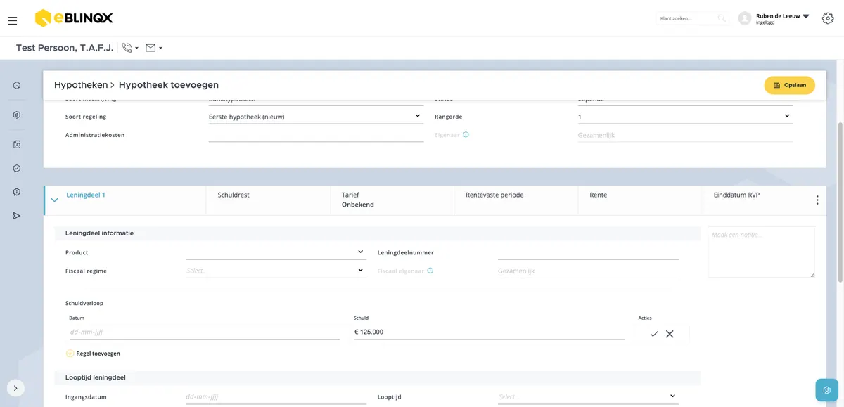The height and width of the screenshot is (407, 844).
Task: Click the Fiscaal eigenaar info icon
Action: (430, 270)
